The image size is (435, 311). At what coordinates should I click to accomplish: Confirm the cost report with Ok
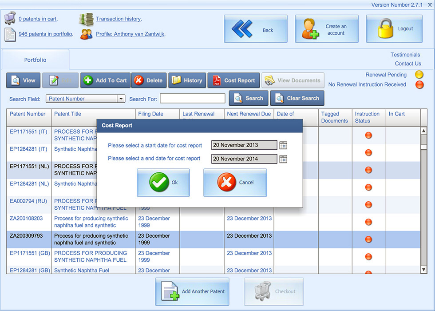(x=163, y=183)
